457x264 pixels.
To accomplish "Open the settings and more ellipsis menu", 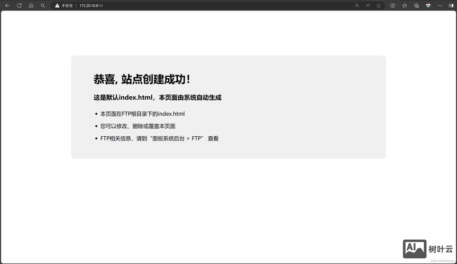I will (x=440, y=5).
